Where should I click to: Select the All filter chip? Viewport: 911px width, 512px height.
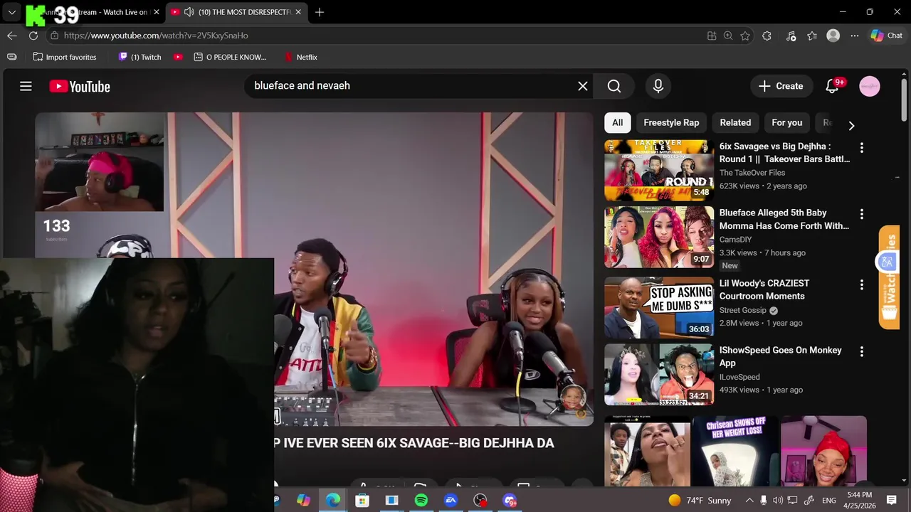pyautogui.click(x=618, y=122)
